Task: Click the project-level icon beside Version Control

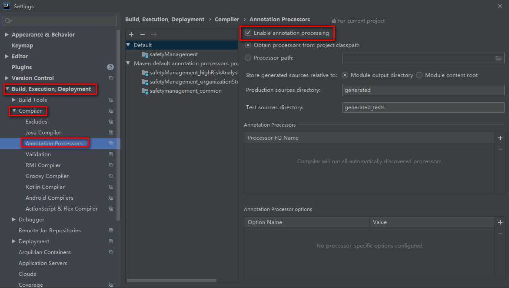Action: click(111, 78)
